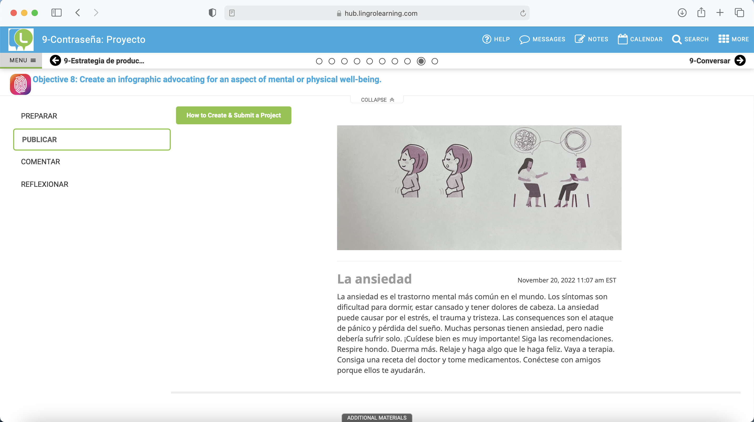Click the 9-Conversar link text
754x422 pixels.
coord(710,61)
